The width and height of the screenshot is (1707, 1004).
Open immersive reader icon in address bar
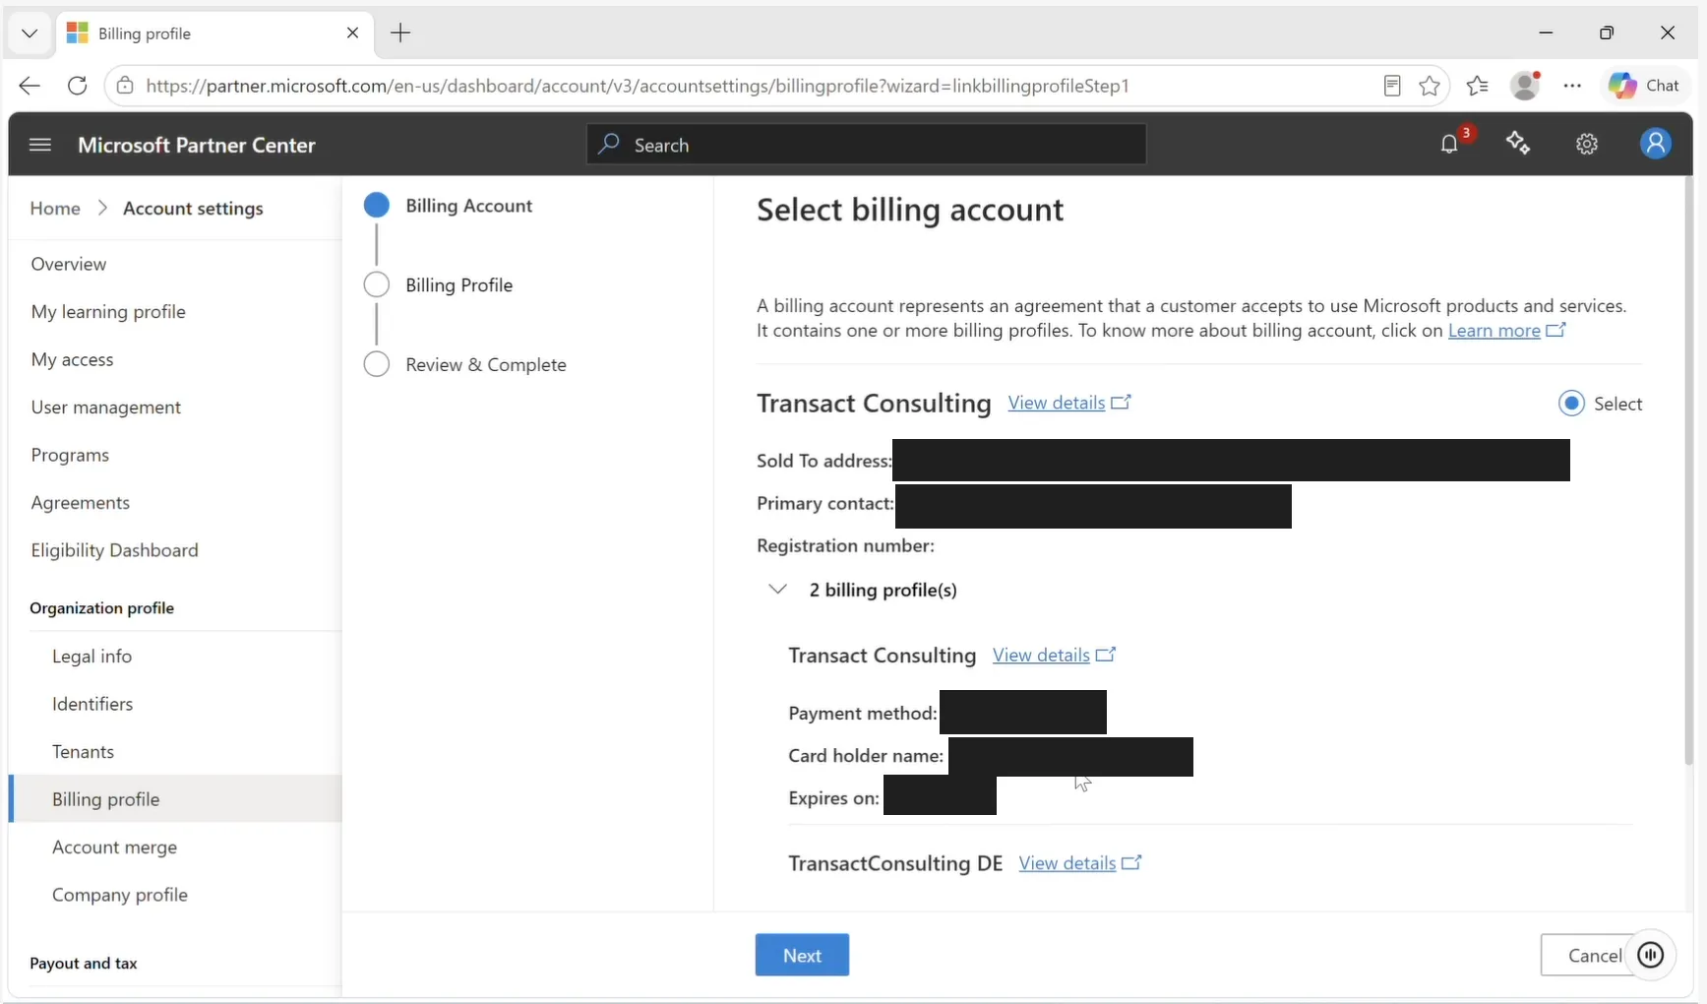(x=1392, y=86)
